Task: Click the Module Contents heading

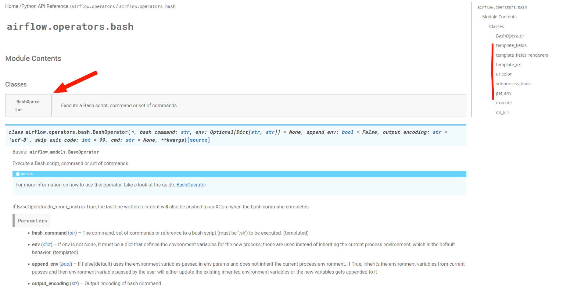Action: pyautogui.click(x=33, y=58)
